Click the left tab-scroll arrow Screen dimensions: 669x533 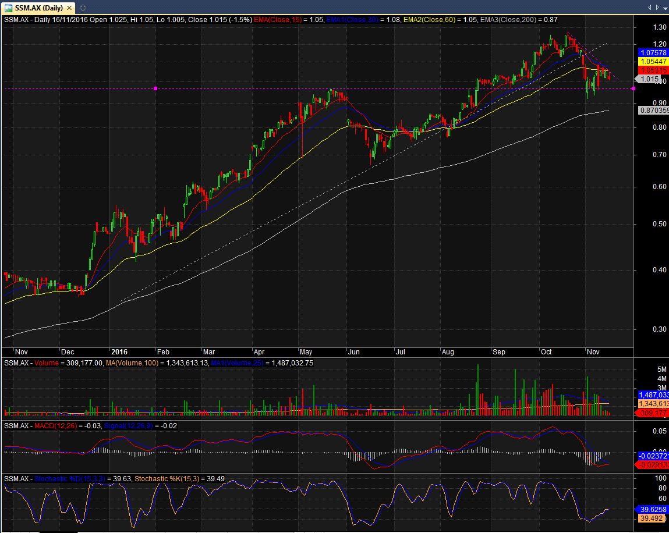(x=649, y=7)
